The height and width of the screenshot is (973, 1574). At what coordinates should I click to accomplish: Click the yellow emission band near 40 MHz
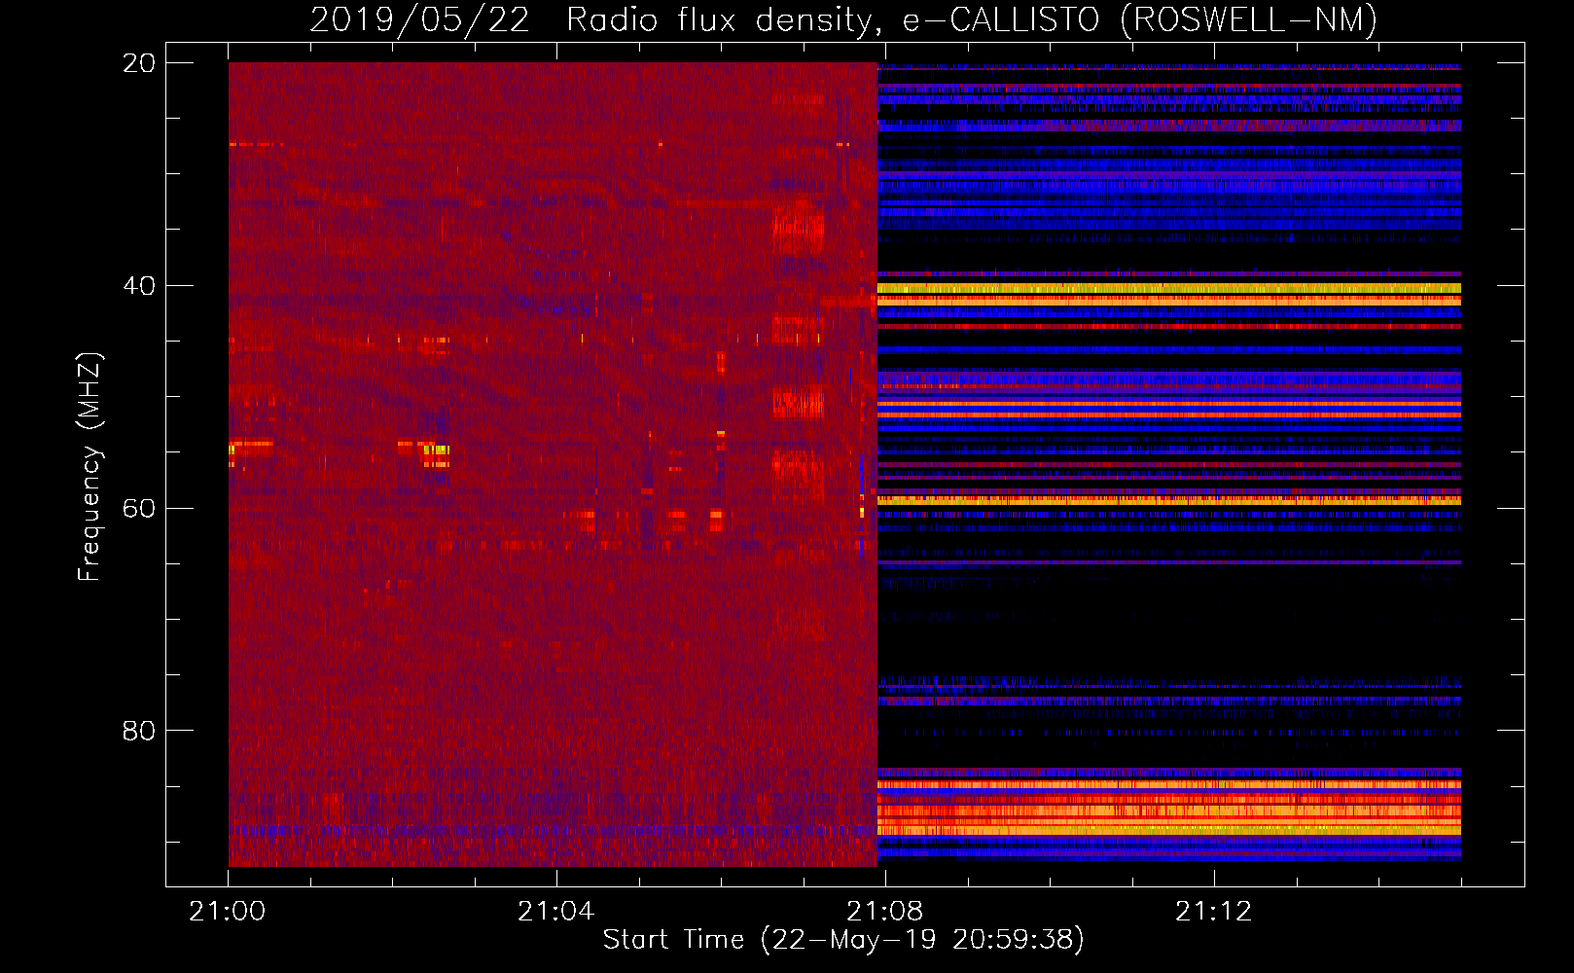(x=1169, y=288)
